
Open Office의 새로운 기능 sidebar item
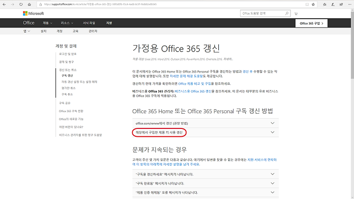click(x=71, y=119)
